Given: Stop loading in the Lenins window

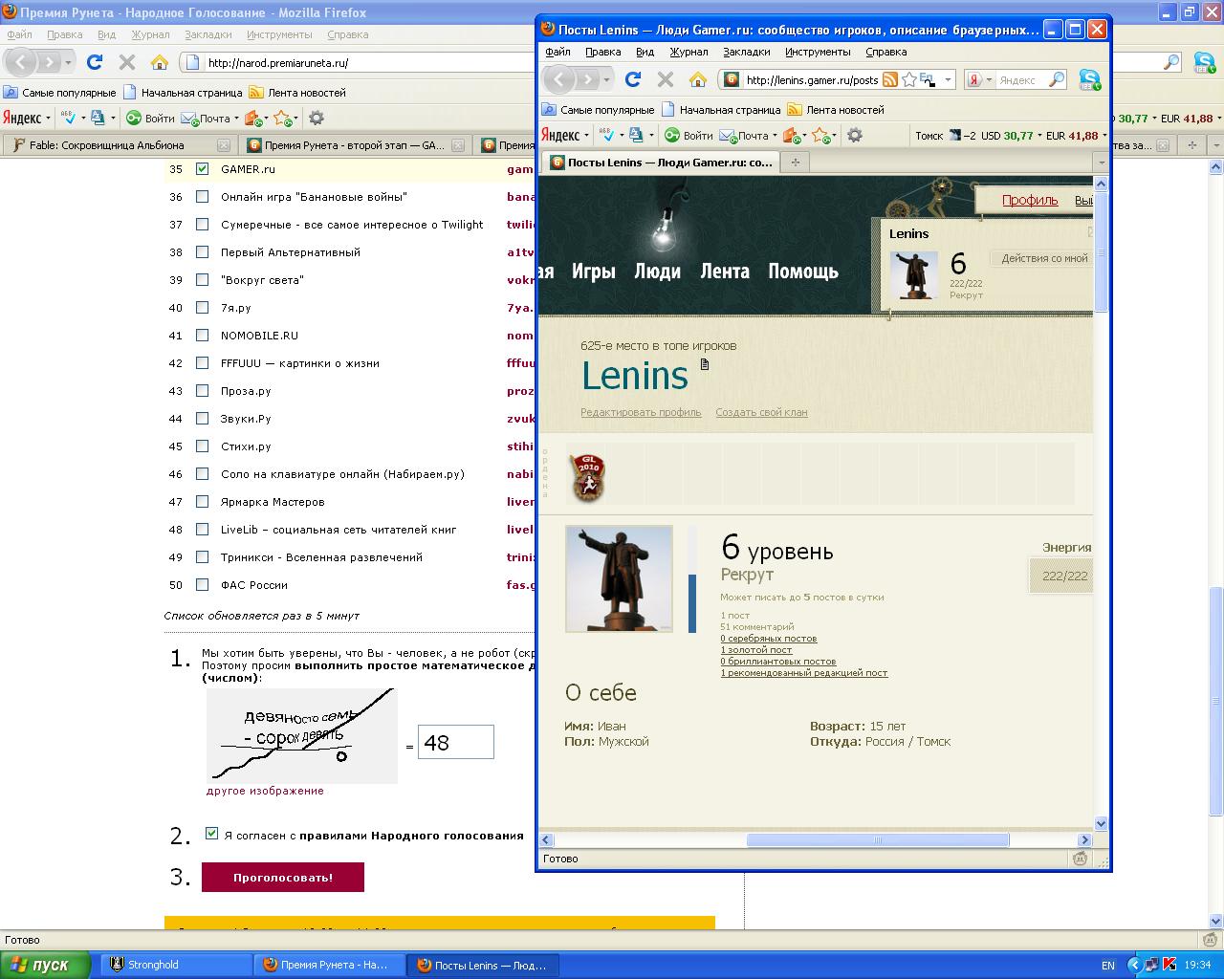Looking at the screenshot, I should 666,79.
